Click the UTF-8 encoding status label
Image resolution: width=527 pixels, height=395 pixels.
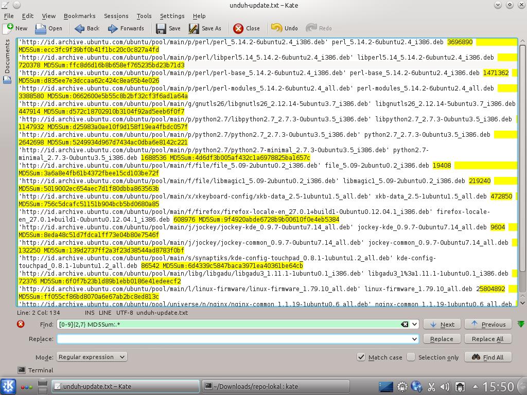(125, 313)
